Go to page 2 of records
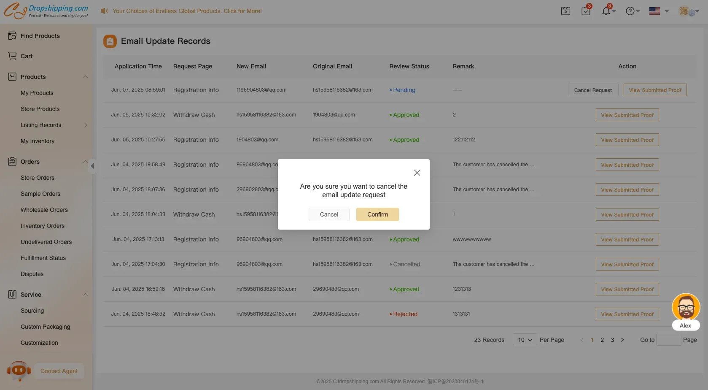Viewport: 708px width, 390px height. click(x=602, y=340)
